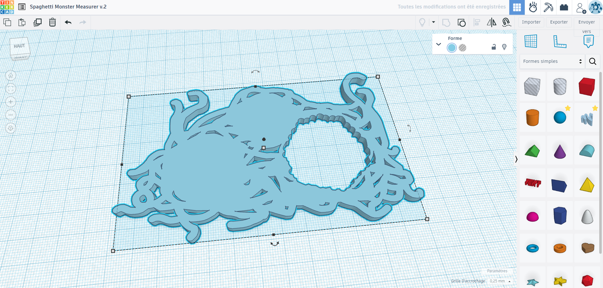The width and height of the screenshot is (603, 288).
Task: Open the Formes simples dropdown
Action: tap(552, 61)
